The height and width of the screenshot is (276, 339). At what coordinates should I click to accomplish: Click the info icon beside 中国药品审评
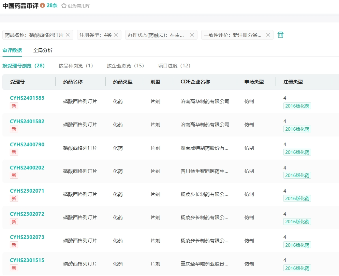click(x=43, y=5)
